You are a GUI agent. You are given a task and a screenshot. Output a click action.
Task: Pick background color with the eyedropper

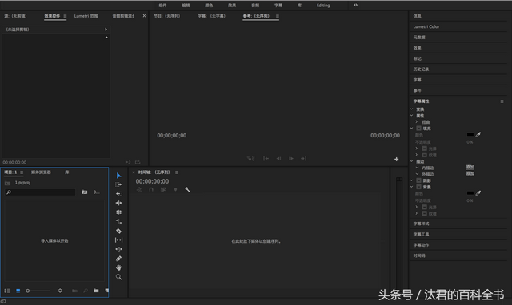[478, 193]
